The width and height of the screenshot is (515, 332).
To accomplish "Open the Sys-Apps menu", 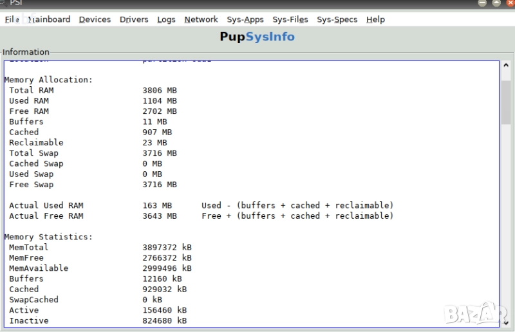I will (245, 19).
